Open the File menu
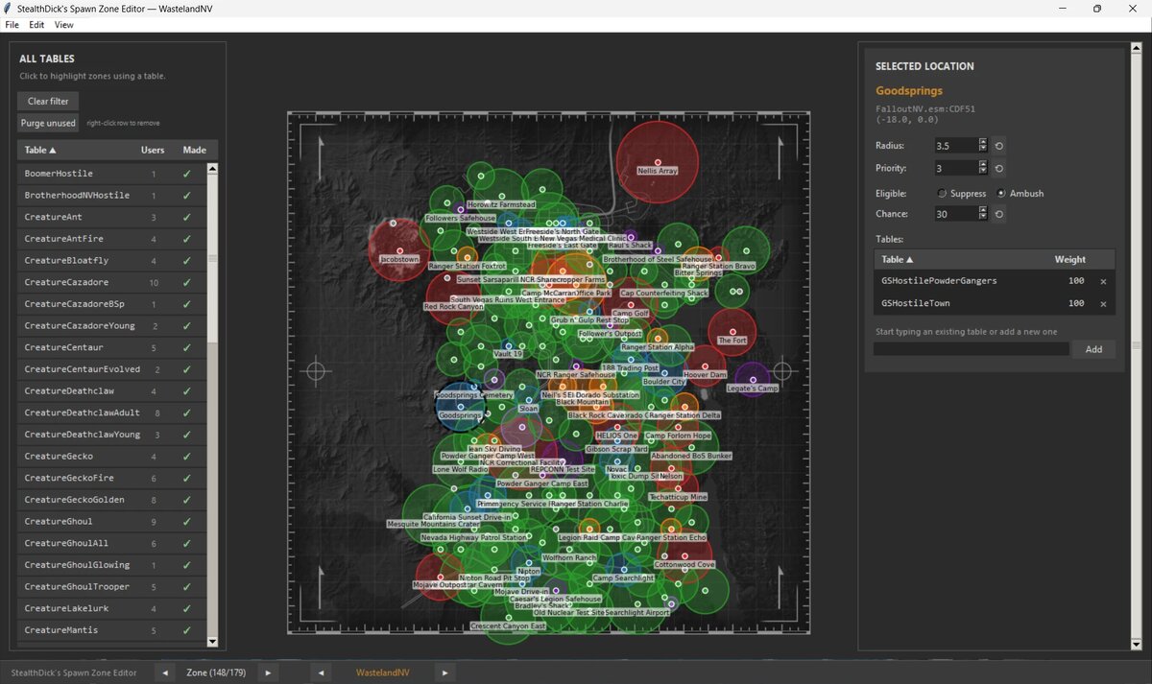The image size is (1152, 684). 12,25
